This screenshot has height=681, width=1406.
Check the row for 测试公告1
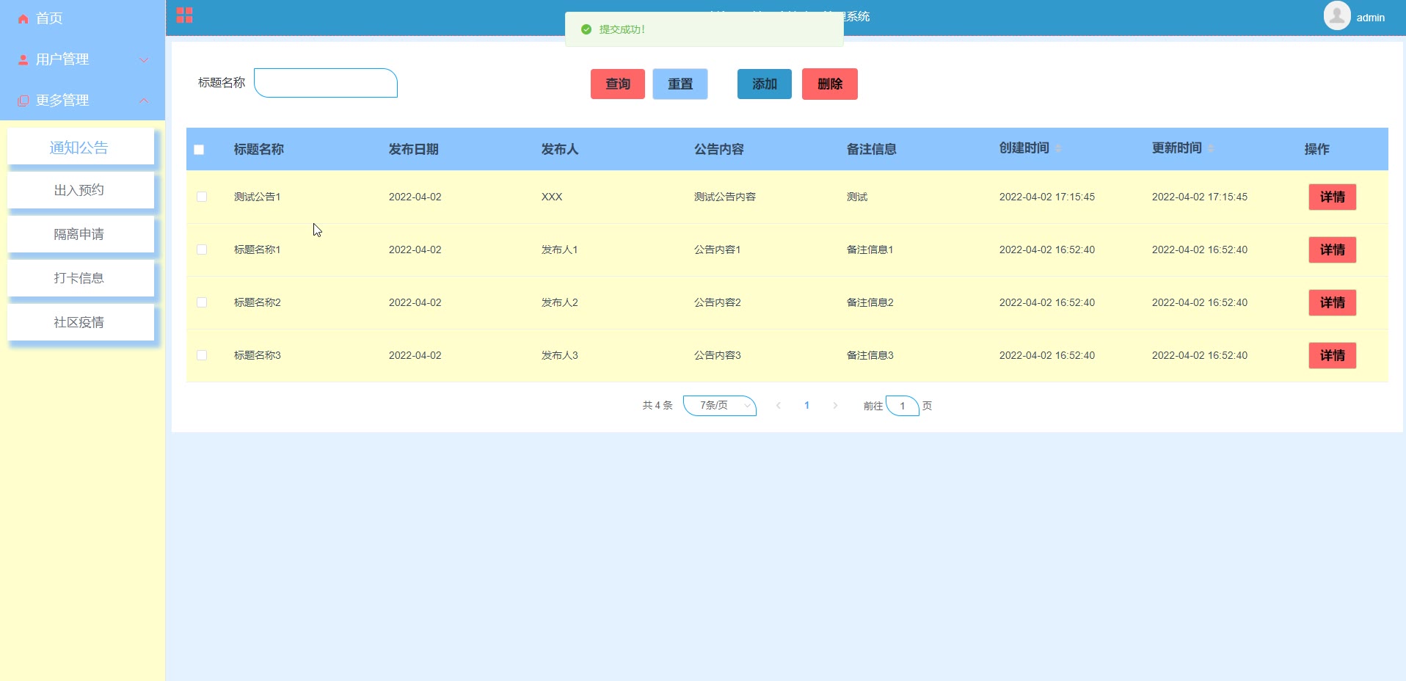click(202, 197)
